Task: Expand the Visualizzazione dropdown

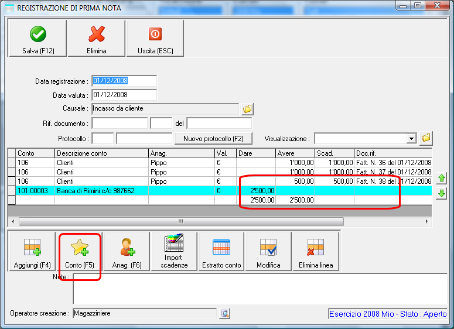Action: (411, 139)
